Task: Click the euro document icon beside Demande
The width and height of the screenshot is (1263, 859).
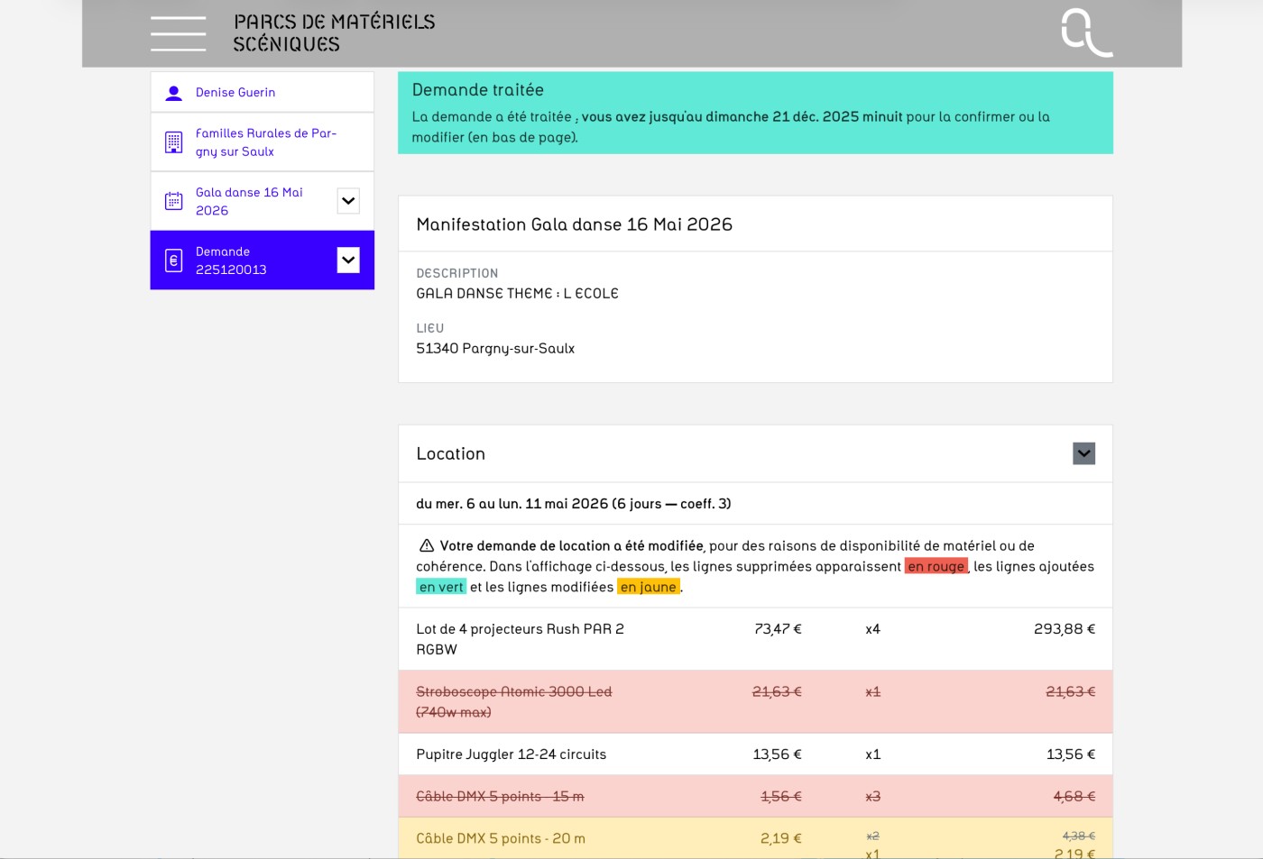Action: tap(174, 260)
